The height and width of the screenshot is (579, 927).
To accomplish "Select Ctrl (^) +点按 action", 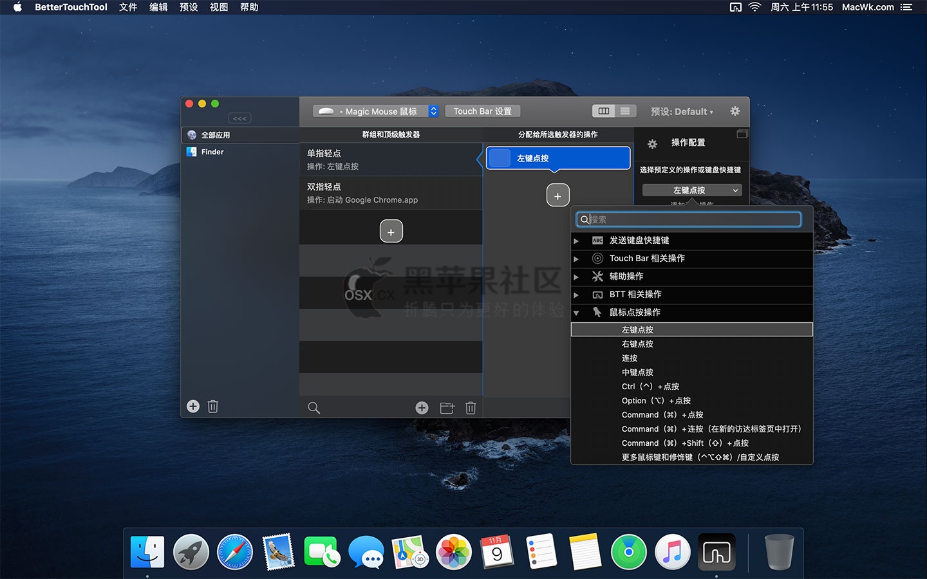I will pos(692,386).
